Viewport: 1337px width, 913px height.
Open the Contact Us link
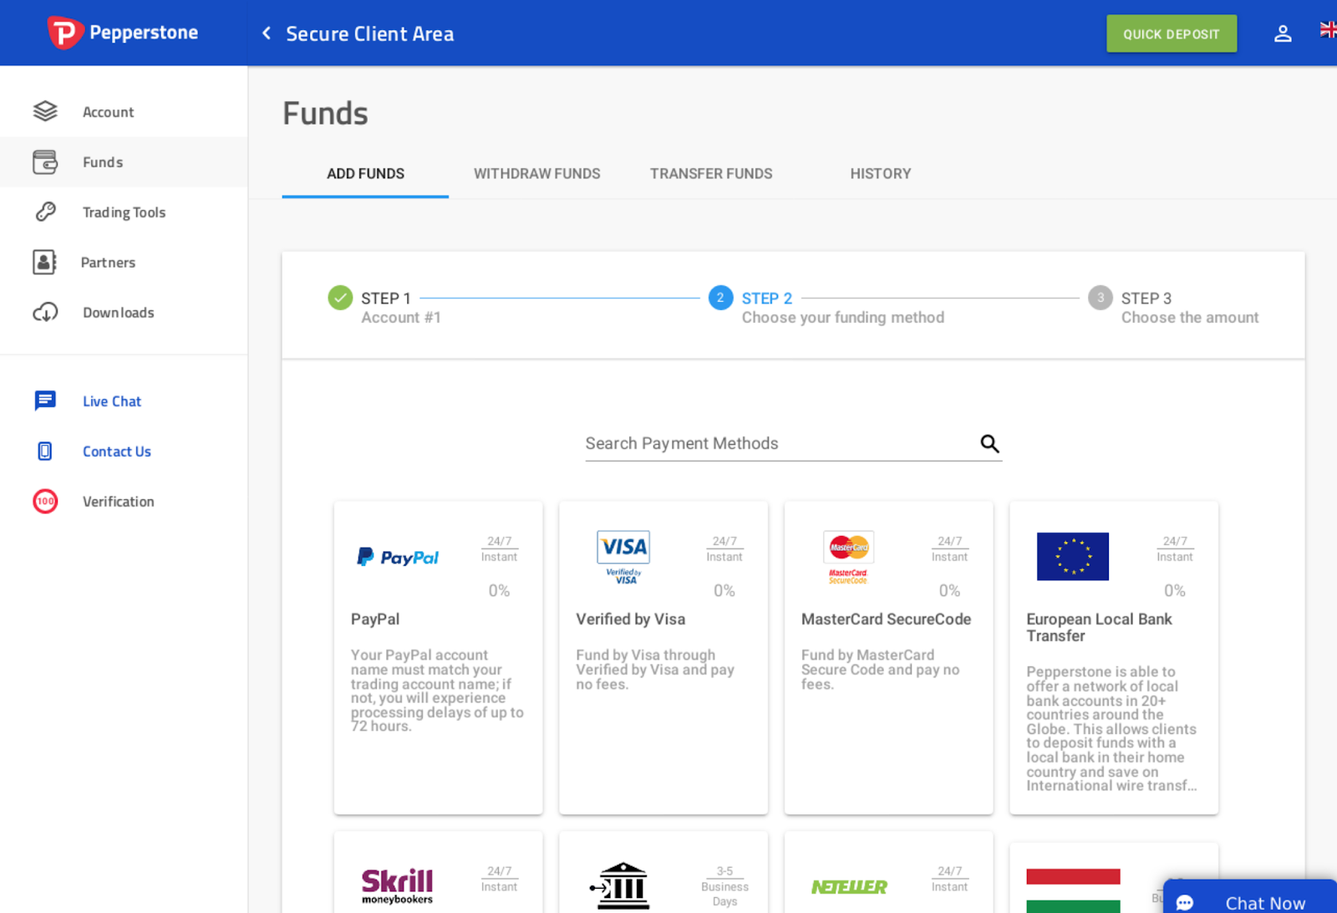click(117, 451)
